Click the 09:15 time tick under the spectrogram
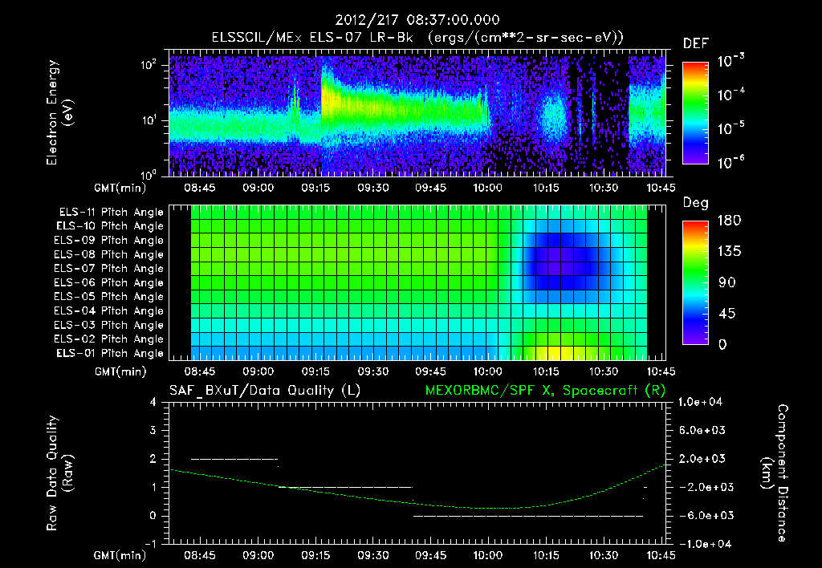Image resolution: width=822 pixels, height=568 pixels. (315, 188)
